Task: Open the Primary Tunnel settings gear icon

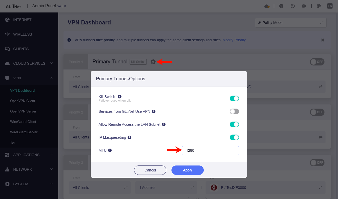Action: [x=153, y=62]
